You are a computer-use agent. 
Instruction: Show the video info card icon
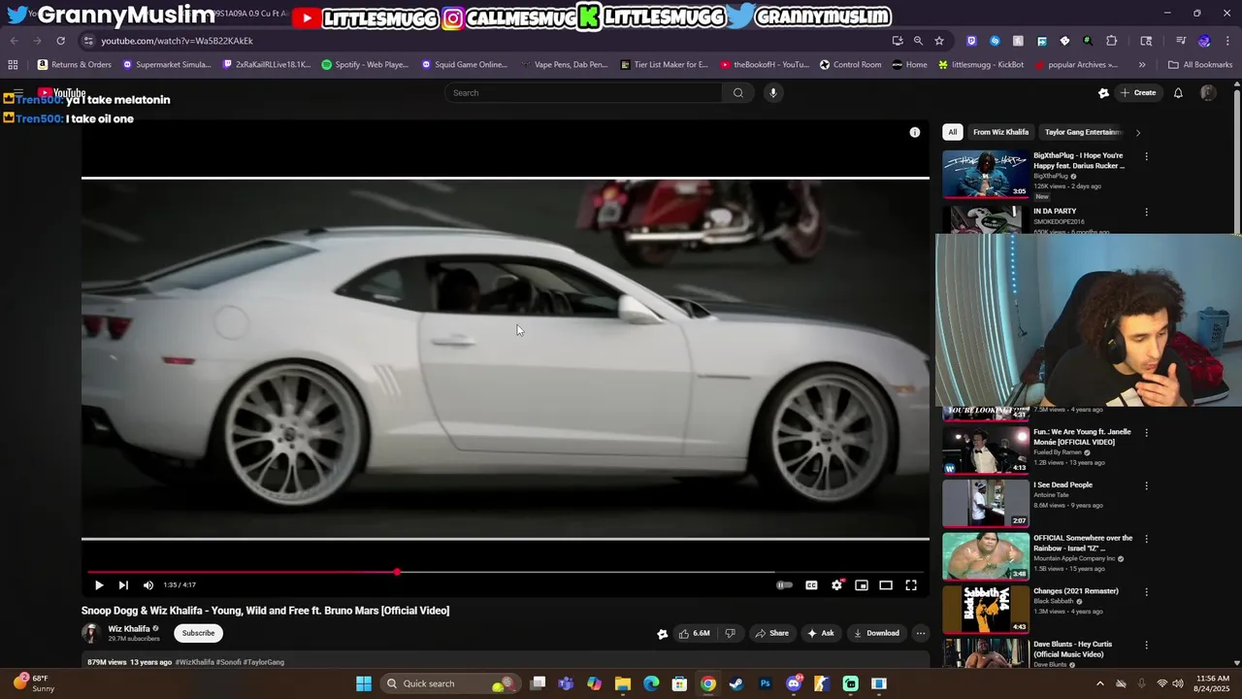[914, 132]
